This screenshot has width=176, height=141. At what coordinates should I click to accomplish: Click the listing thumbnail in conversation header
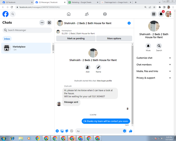pos(60,23)
